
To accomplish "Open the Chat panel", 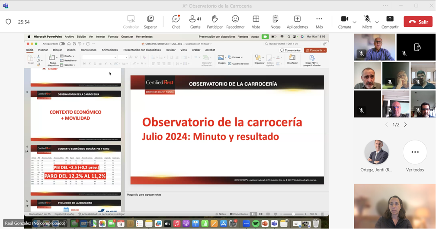I will click(176, 22).
